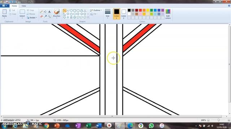231x129 pixels.
Task: Pick the green palette color
Action: [x=152, y=10]
